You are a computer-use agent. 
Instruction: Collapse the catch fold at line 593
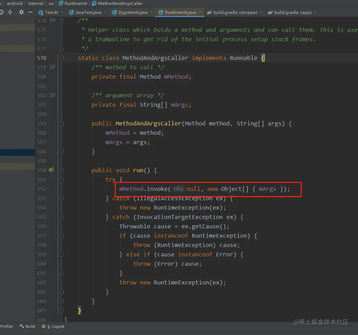62,198
